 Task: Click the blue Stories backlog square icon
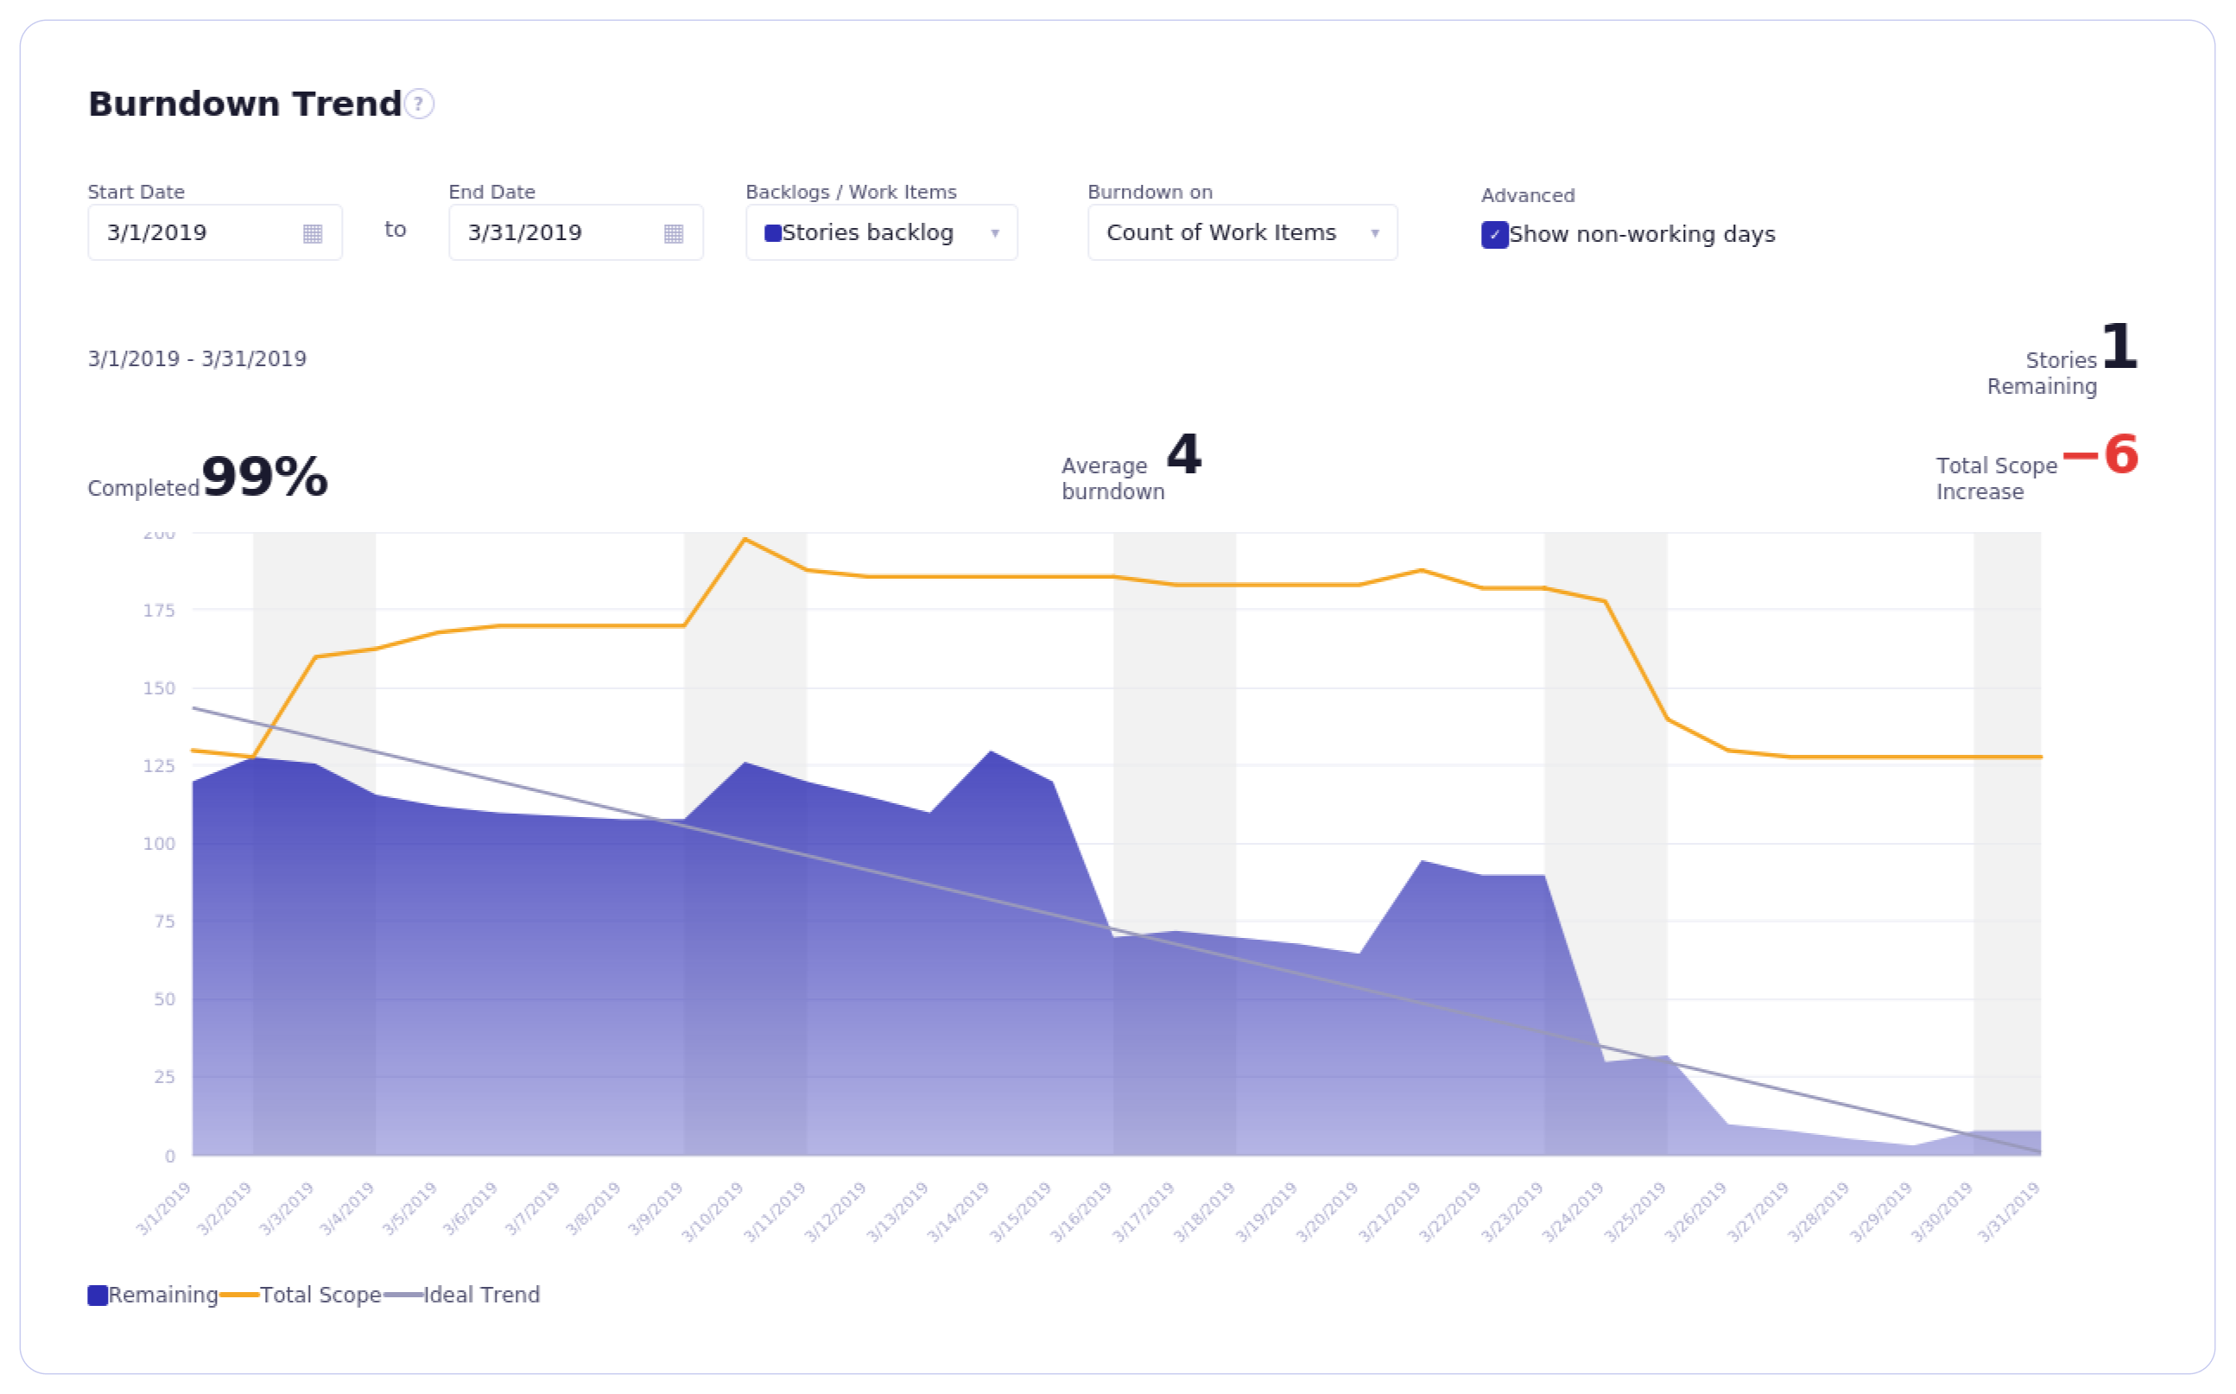pos(773,233)
